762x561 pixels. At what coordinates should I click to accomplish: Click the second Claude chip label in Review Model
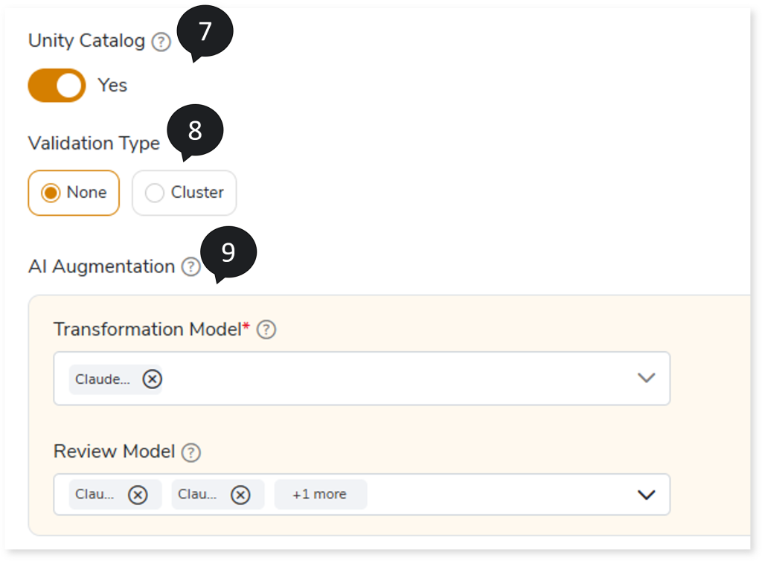coord(197,495)
